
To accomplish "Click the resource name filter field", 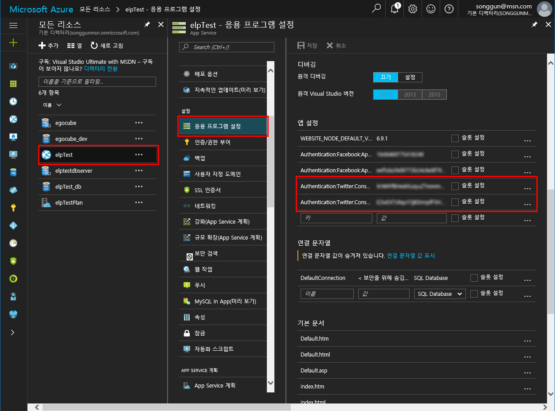I will pyautogui.click(x=97, y=81).
